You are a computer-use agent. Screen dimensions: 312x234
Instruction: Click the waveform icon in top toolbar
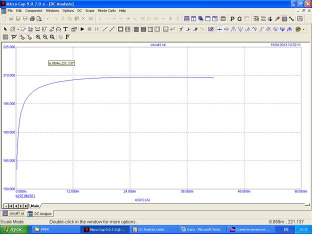tap(263, 19)
